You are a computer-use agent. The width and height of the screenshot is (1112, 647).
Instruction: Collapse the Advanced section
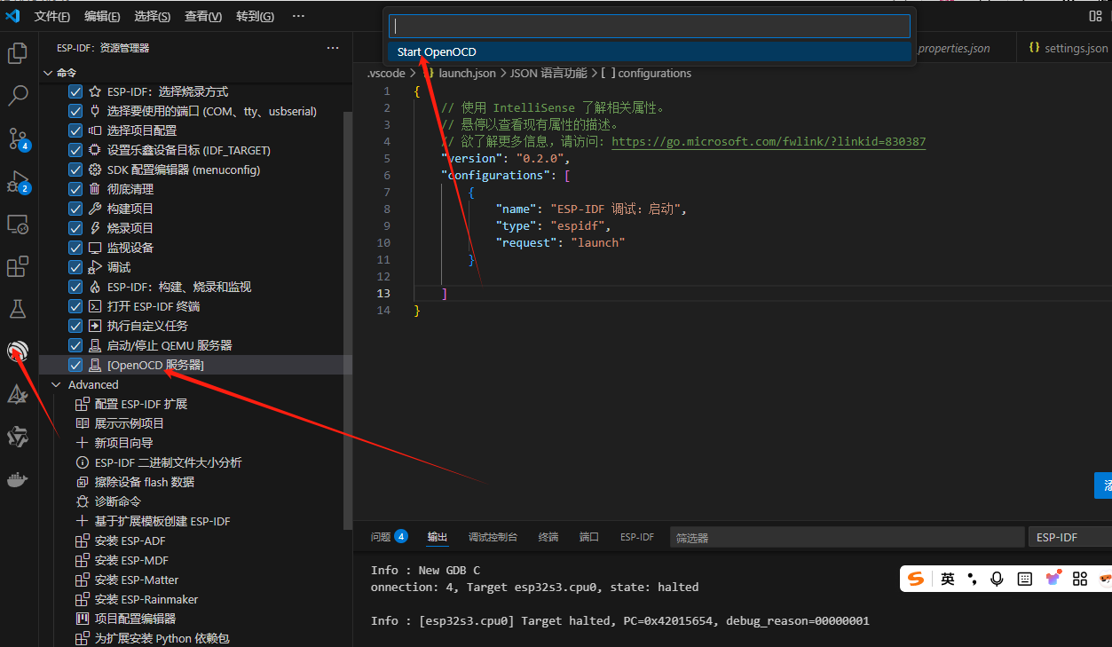click(x=57, y=384)
